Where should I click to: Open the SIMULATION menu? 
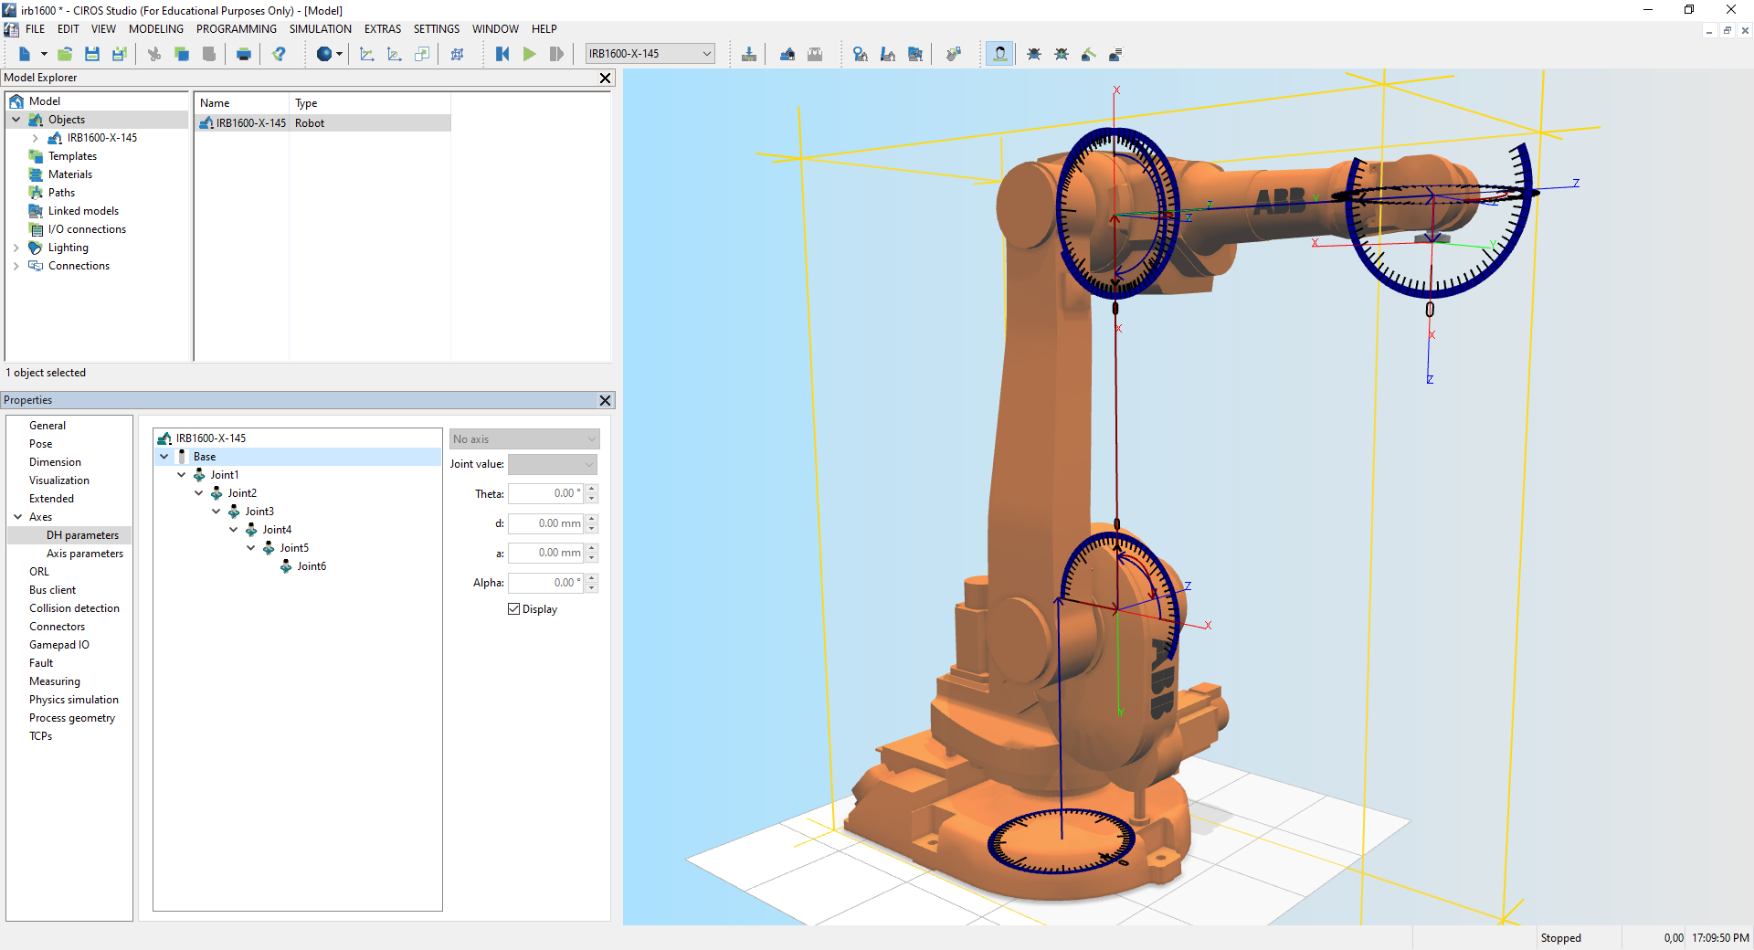point(321,29)
